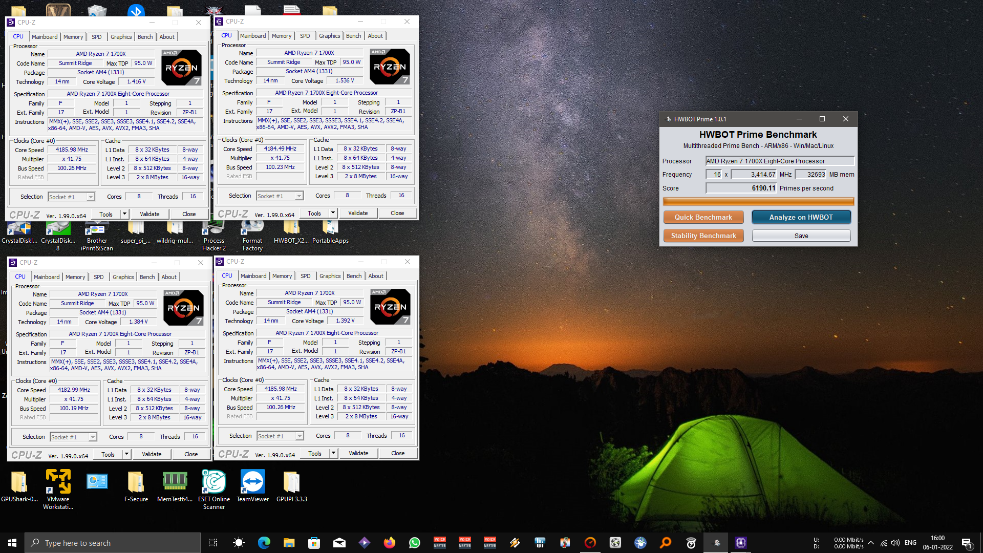This screenshot has width=983, height=553.
Task: Open the GPUShark desktop folder
Action: pos(19,486)
